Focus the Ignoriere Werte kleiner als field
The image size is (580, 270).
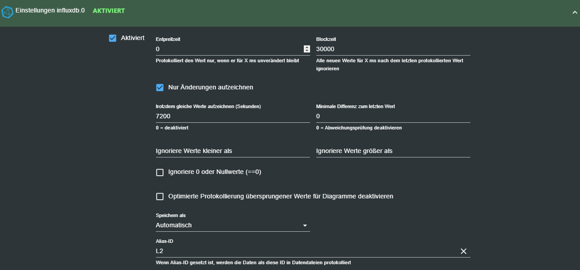click(232, 151)
